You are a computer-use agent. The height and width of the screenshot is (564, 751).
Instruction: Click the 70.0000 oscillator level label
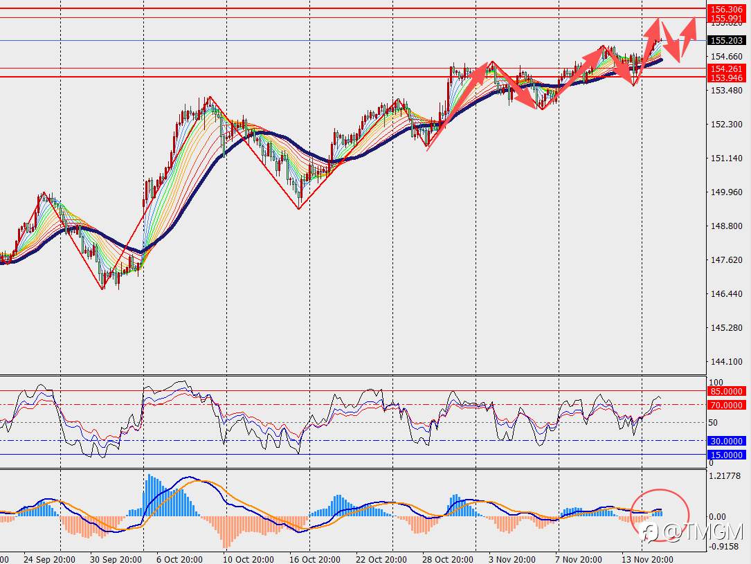click(x=727, y=406)
